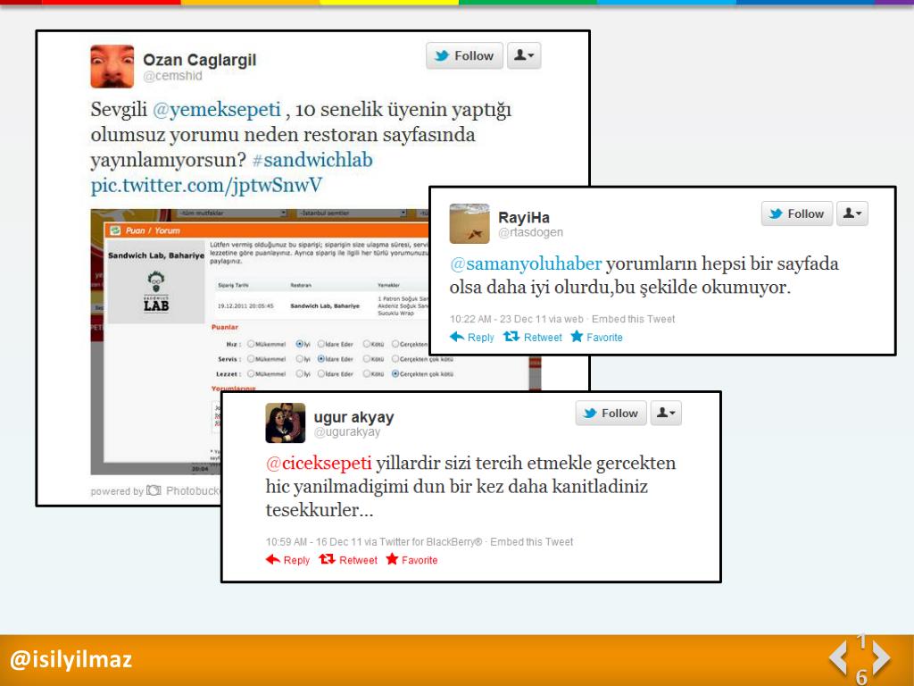
Task: Follow ugur akyay
Action: pyautogui.click(x=611, y=413)
